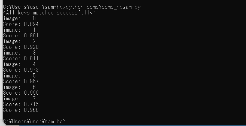Click the Score 0.894 line
246x126 pixels.
pyautogui.click(x=21, y=24)
